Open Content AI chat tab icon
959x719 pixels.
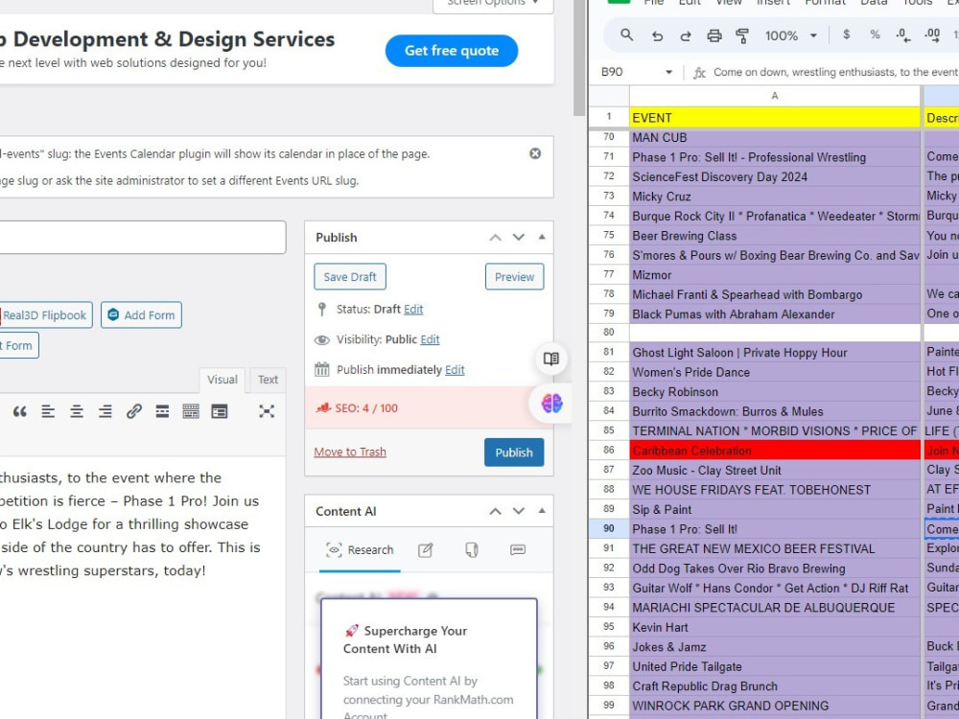(518, 550)
